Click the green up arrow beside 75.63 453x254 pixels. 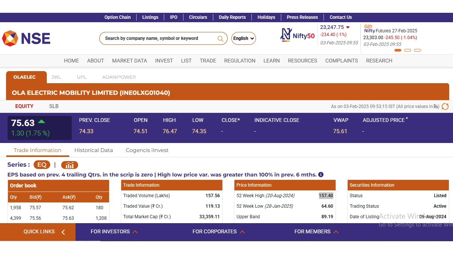click(x=42, y=122)
